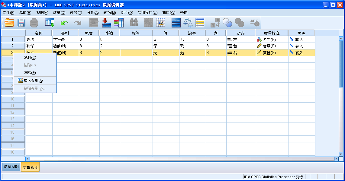Open Weight Cases scales icon
This screenshot has width=345, height=181.
[188, 23]
